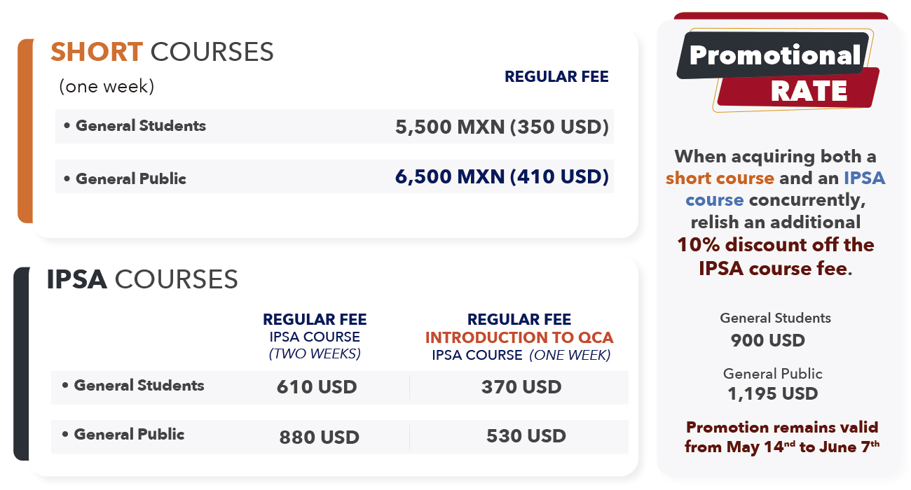
Task: Click the 6,500 MXN (410 USD) price
Action: point(502,176)
